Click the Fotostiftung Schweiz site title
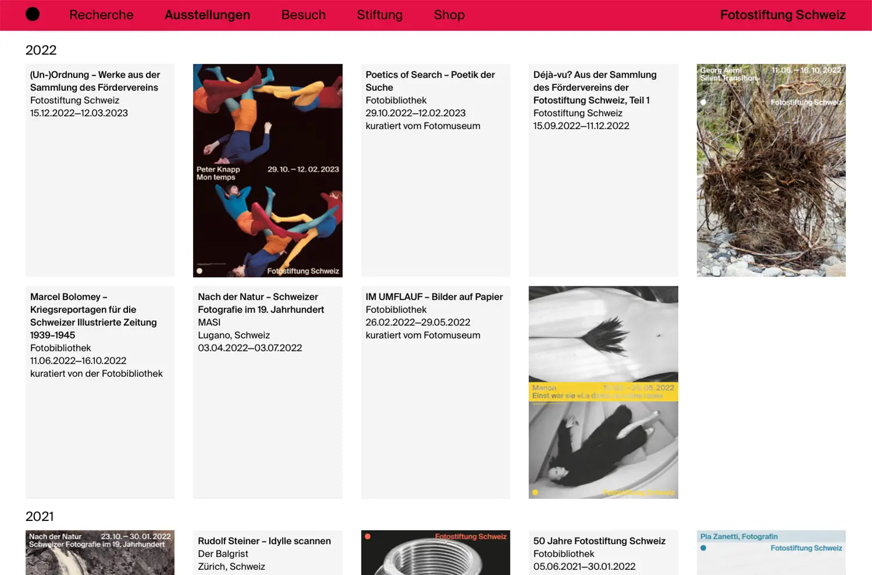872x575 pixels. click(782, 15)
